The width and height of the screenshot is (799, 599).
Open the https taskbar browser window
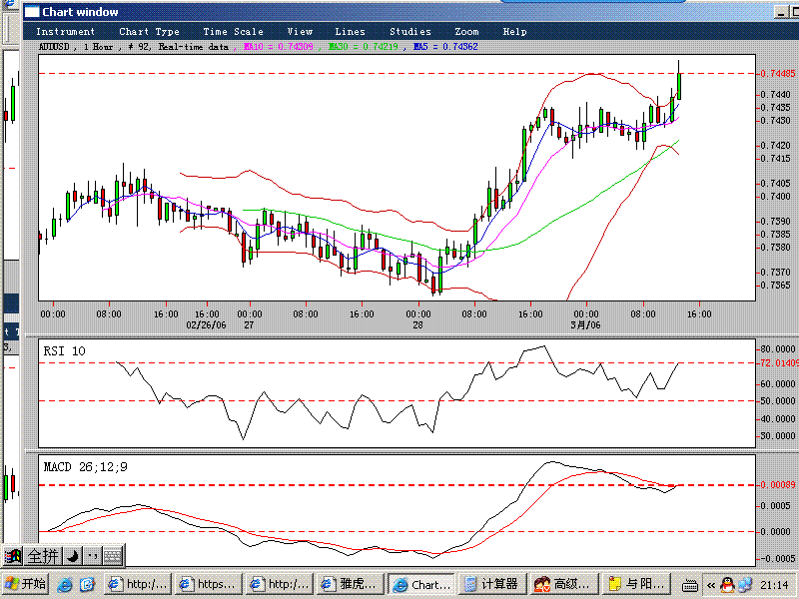[209, 584]
